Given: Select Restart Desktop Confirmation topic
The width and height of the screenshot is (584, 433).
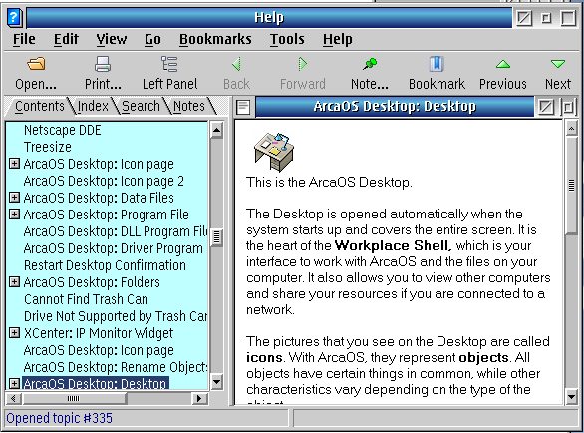Looking at the screenshot, I should (x=105, y=265).
